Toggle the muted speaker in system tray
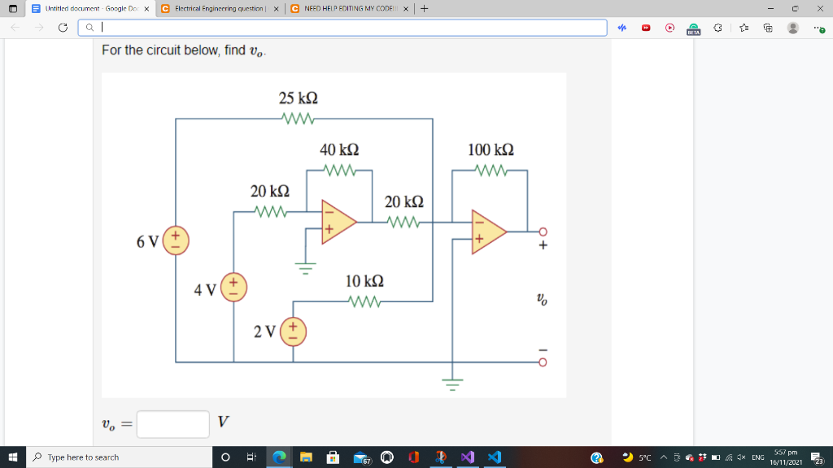This screenshot has height=468, width=833. (740, 457)
